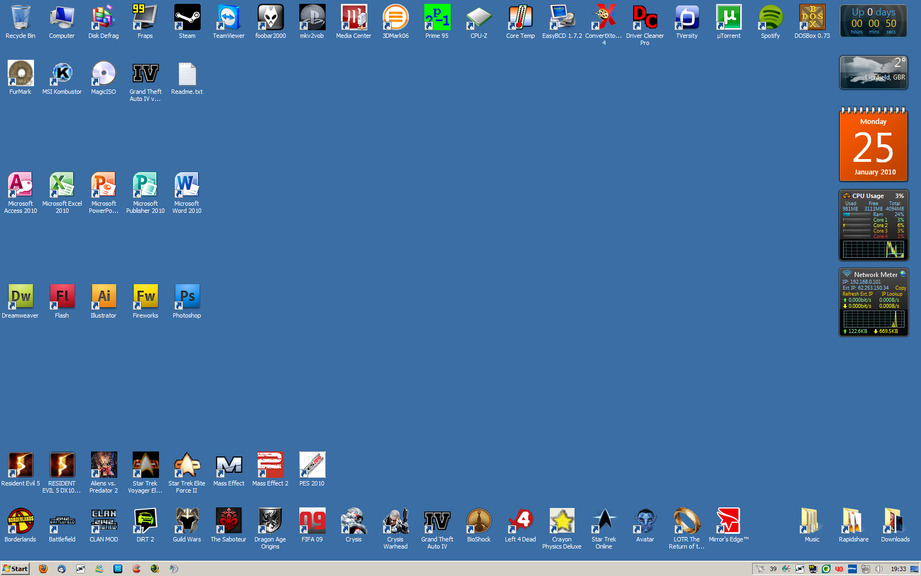The image size is (921, 576).
Task: Open the Mass Effect 2 shortcut
Action: (270, 465)
